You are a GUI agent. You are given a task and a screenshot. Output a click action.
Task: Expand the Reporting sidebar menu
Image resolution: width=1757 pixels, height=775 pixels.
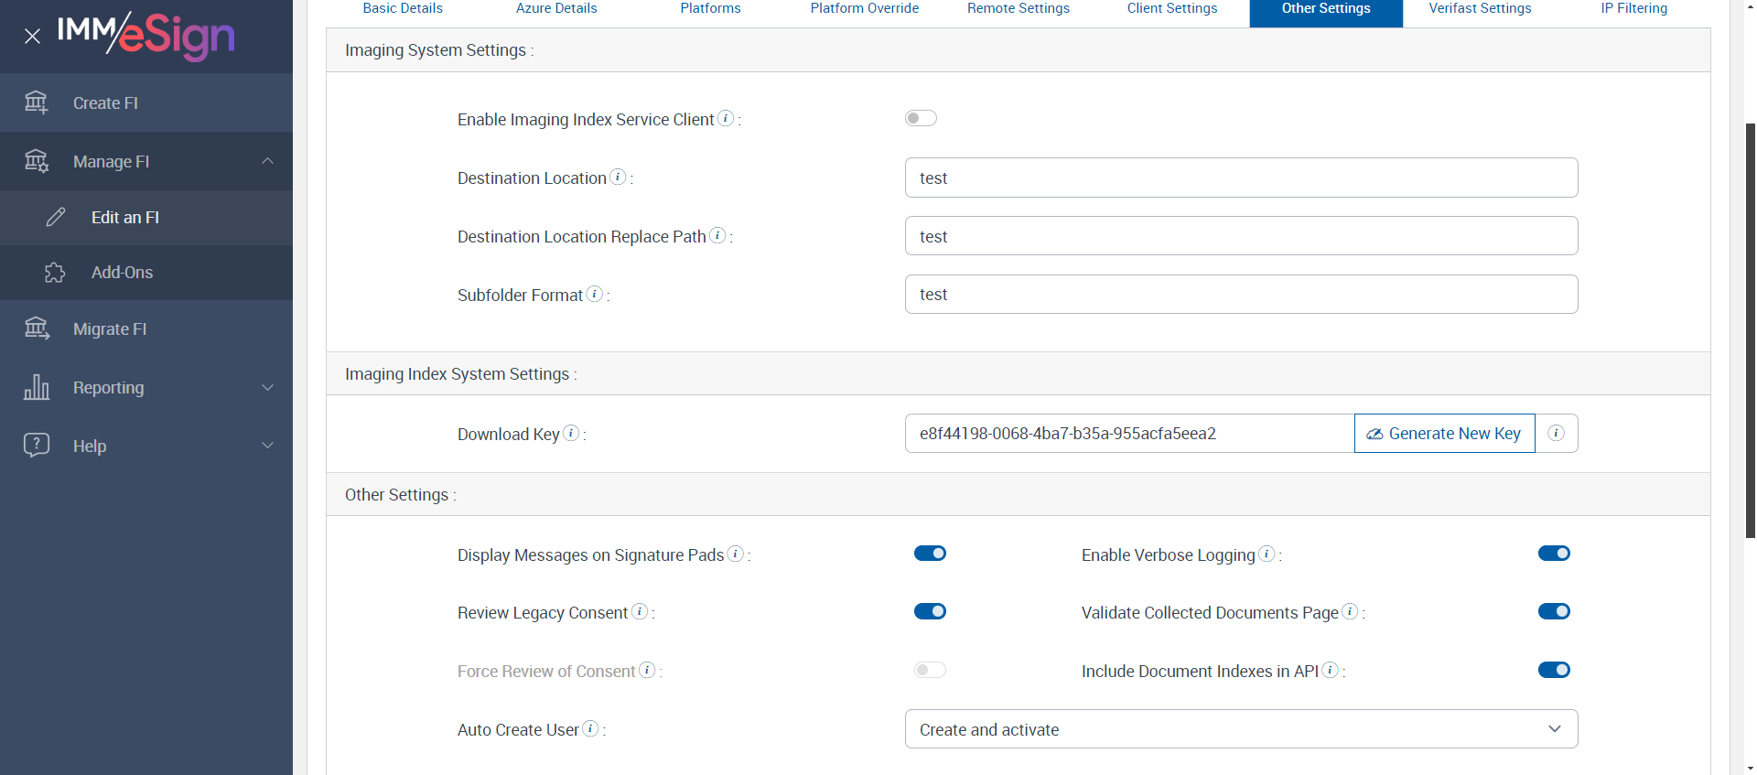(x=267, y=388)
